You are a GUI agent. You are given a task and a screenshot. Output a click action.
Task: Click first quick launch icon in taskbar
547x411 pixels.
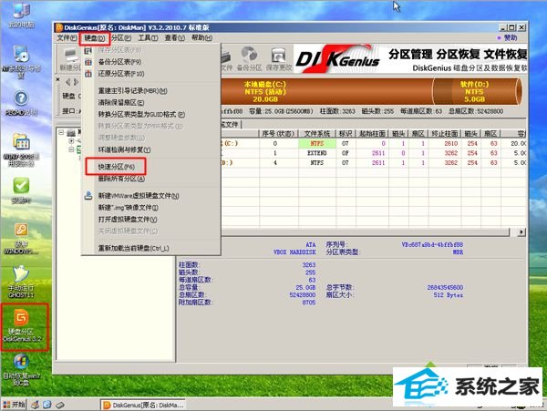pyautogui.click(x=35, y=405)
